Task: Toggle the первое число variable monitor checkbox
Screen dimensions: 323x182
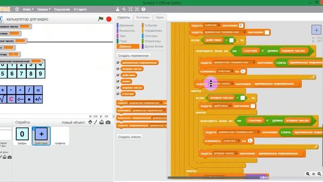Action: [x=118, y=87]
